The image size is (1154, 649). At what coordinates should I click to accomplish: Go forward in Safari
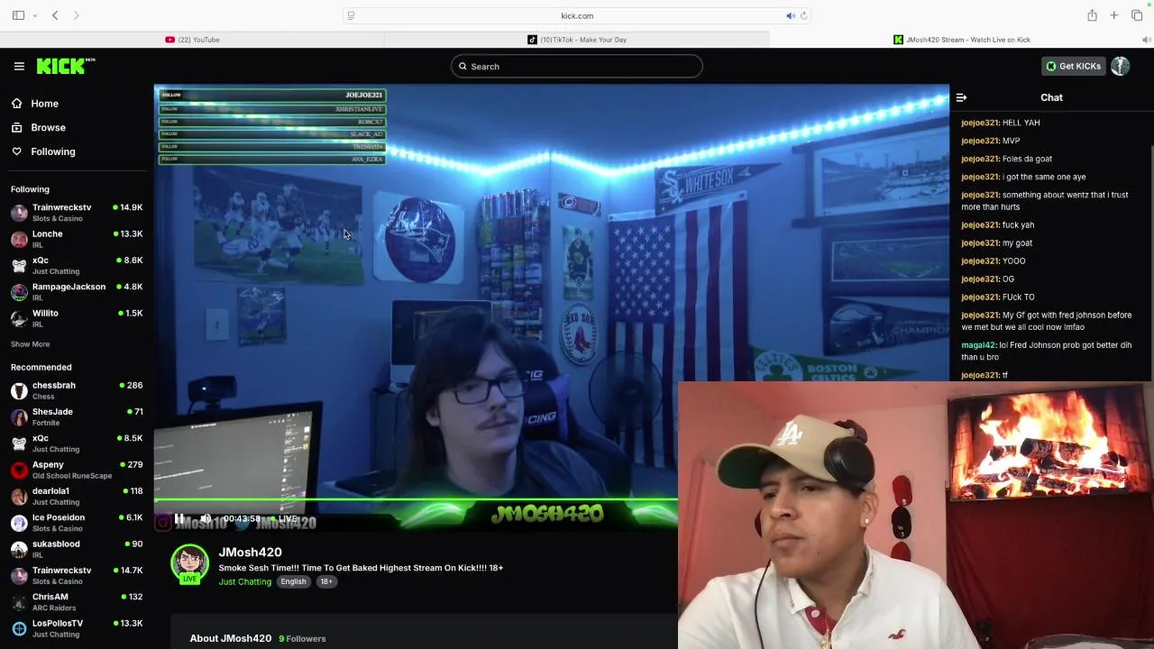pyautogui.click(x=76, y=15)
